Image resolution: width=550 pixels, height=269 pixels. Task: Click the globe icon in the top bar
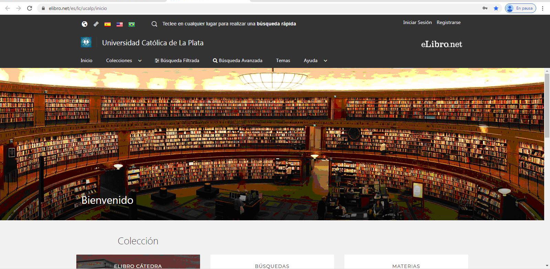85,24
